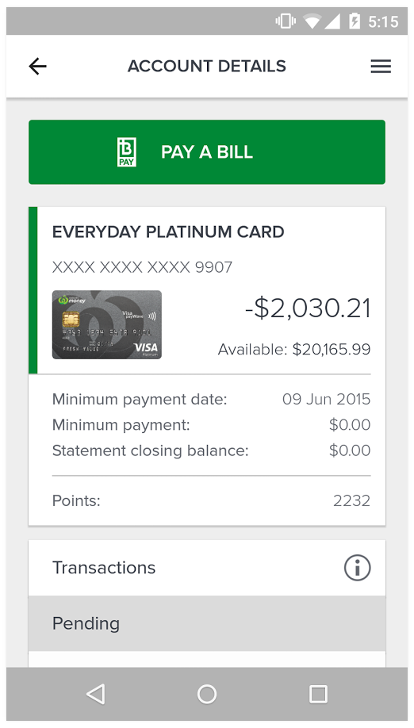The image size is (414, 728).
Task: Tap the Available $20,165.99 text
Action: (294, 350)
